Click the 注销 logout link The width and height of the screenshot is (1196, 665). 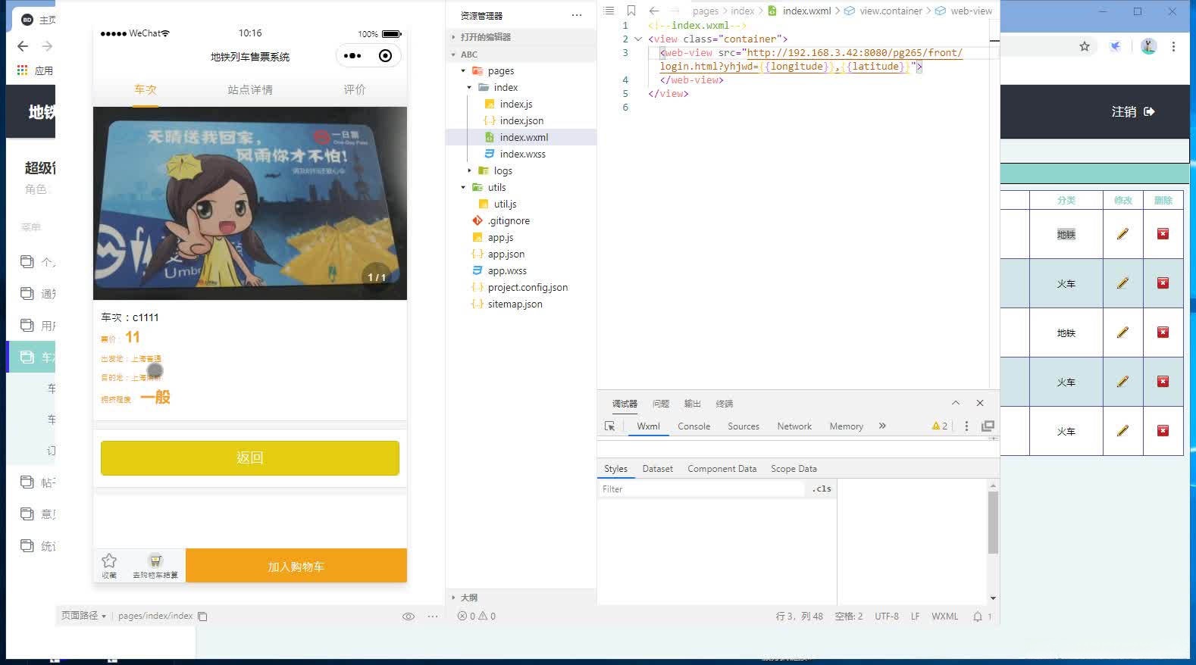1133,112
